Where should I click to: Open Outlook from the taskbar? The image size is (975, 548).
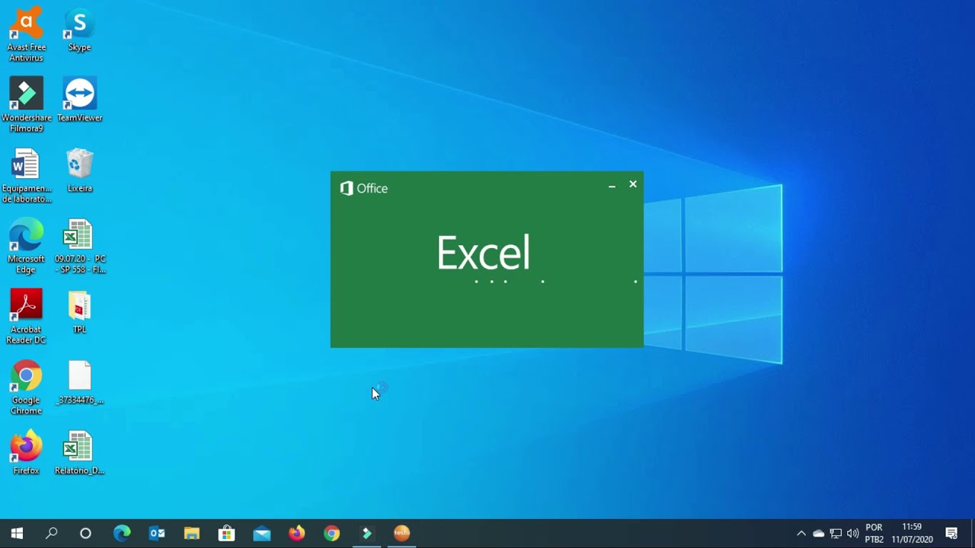[157, 534]
